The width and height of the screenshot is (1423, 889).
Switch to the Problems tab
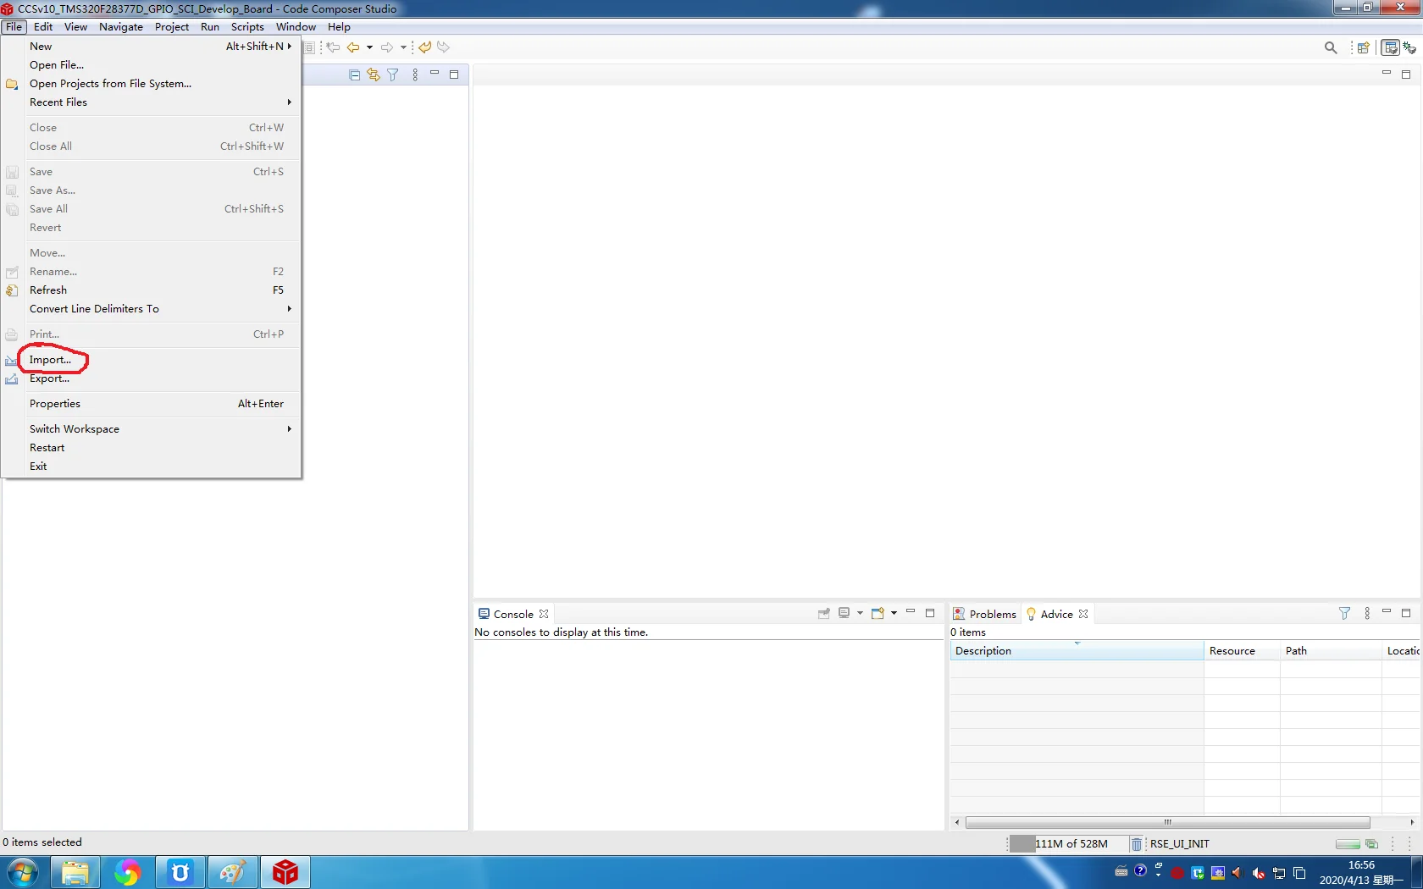[984, 615]
